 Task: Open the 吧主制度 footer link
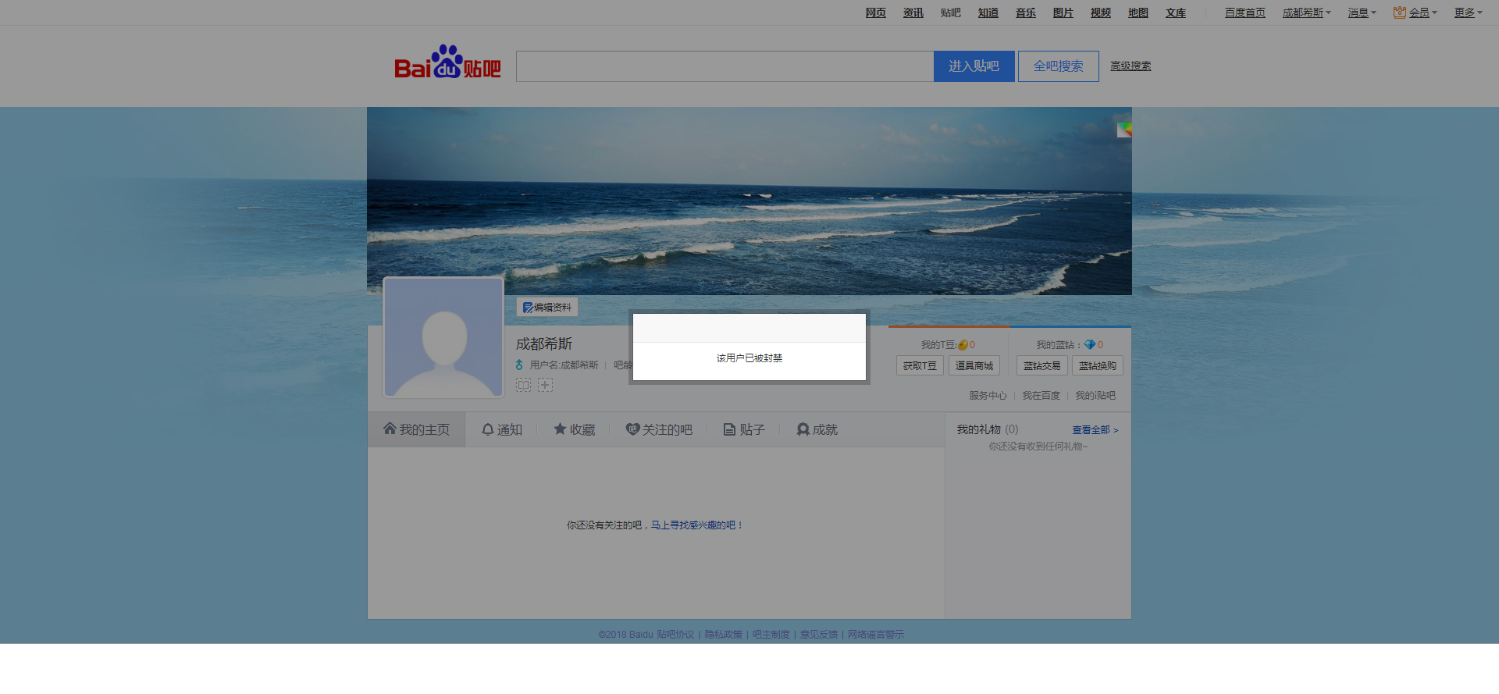[771, 635]
